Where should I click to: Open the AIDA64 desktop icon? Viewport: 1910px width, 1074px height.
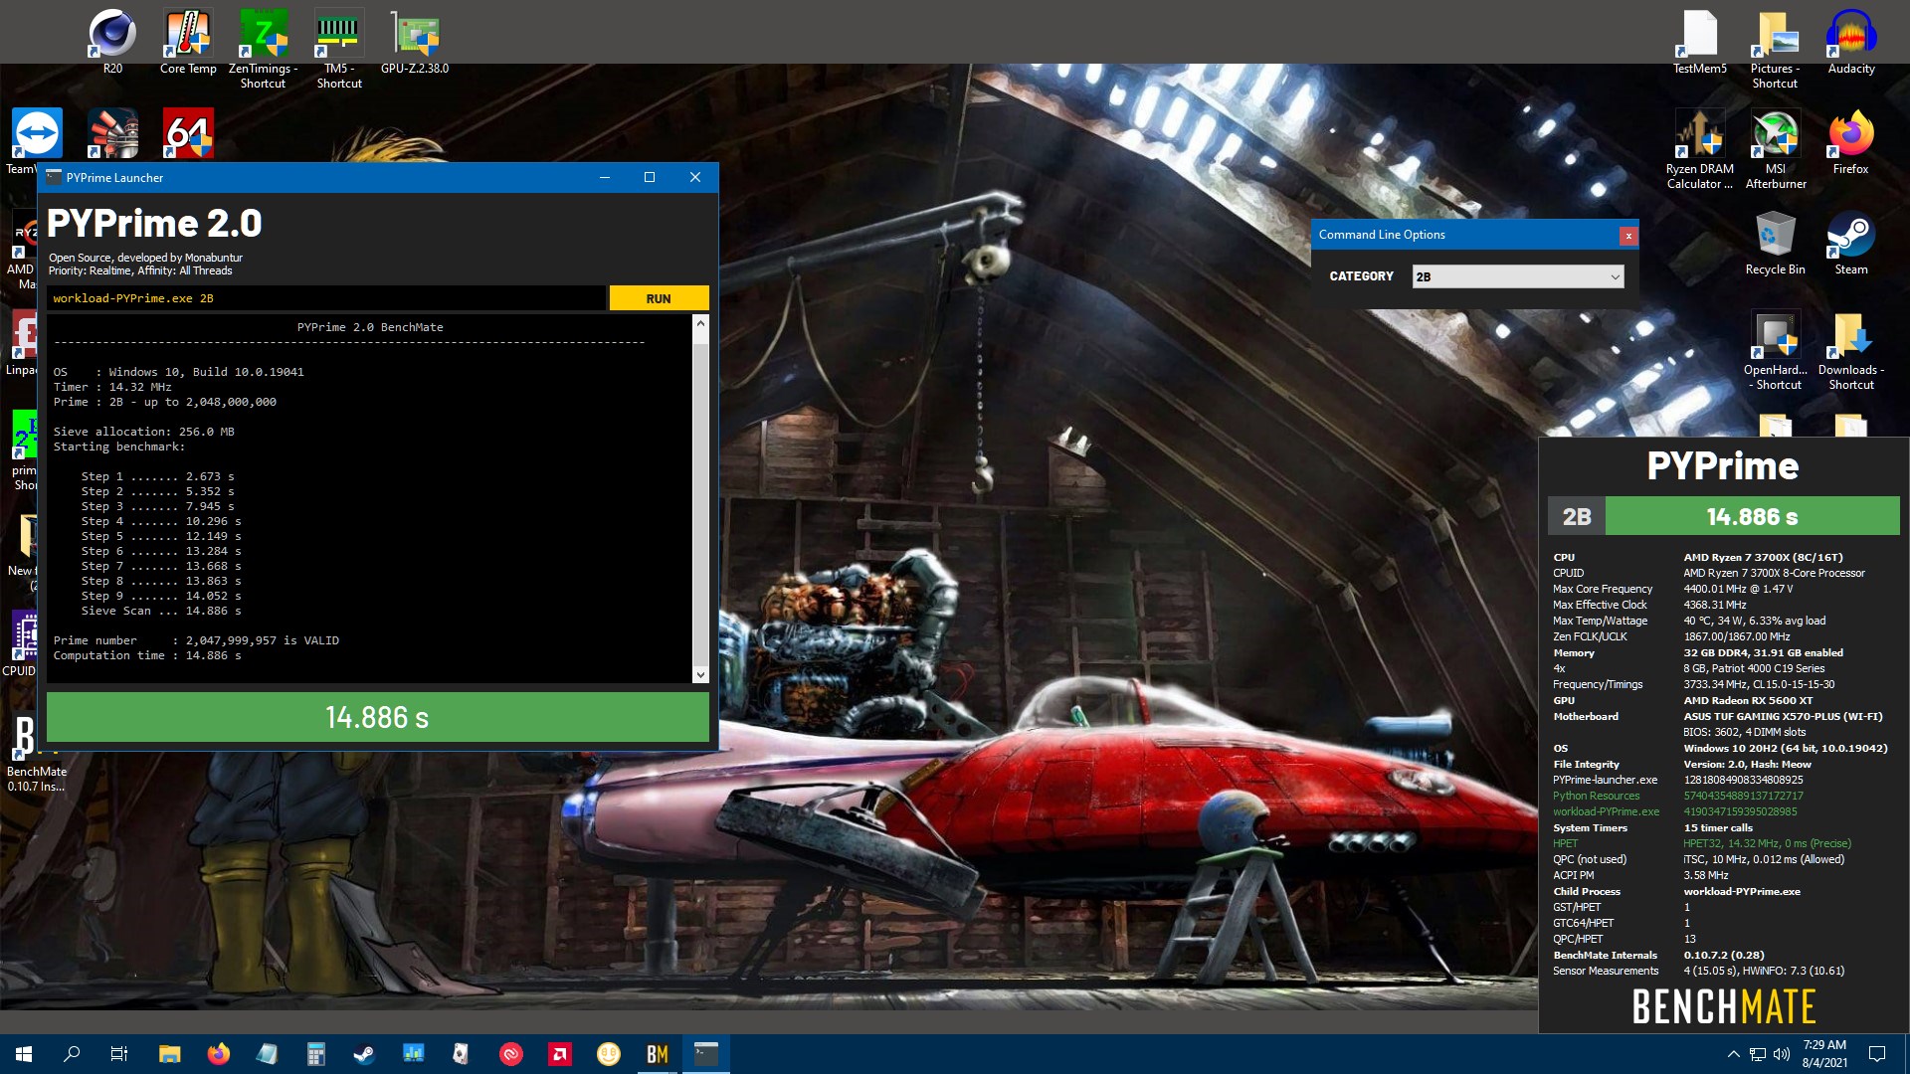tap(188, 132)
